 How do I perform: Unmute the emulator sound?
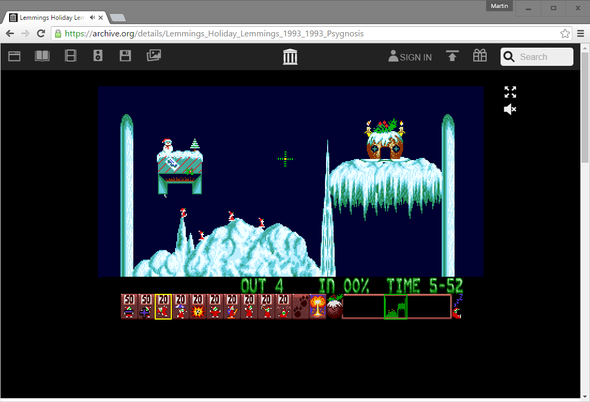[510, 109]
